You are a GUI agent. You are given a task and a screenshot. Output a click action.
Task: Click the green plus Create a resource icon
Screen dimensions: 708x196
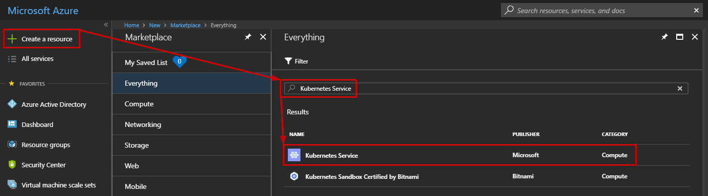[x=13, y=39]
